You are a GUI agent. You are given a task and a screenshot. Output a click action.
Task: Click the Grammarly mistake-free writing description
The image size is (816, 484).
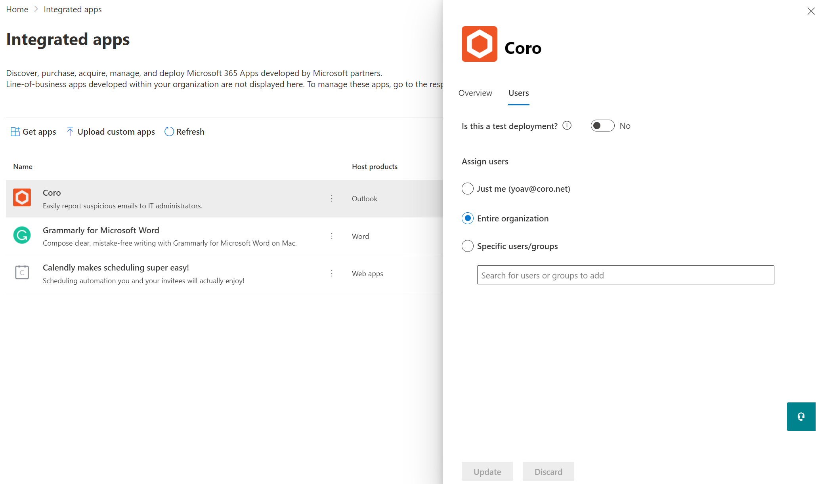(170, 243)
